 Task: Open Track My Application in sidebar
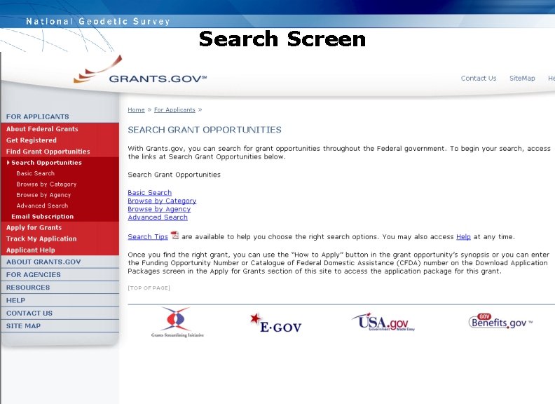pyautogui.click(x=41, y=239)
